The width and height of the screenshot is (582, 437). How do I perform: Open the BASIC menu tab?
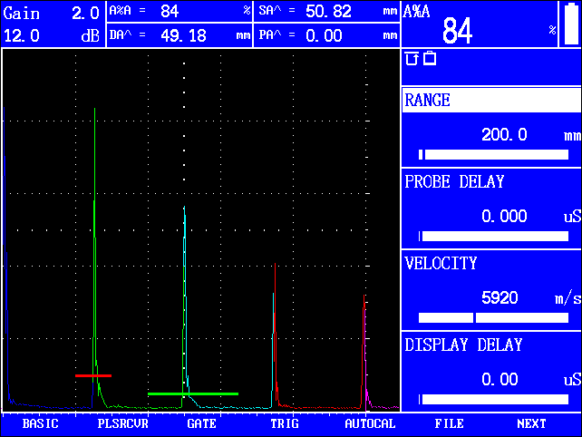tap(40, 423)
